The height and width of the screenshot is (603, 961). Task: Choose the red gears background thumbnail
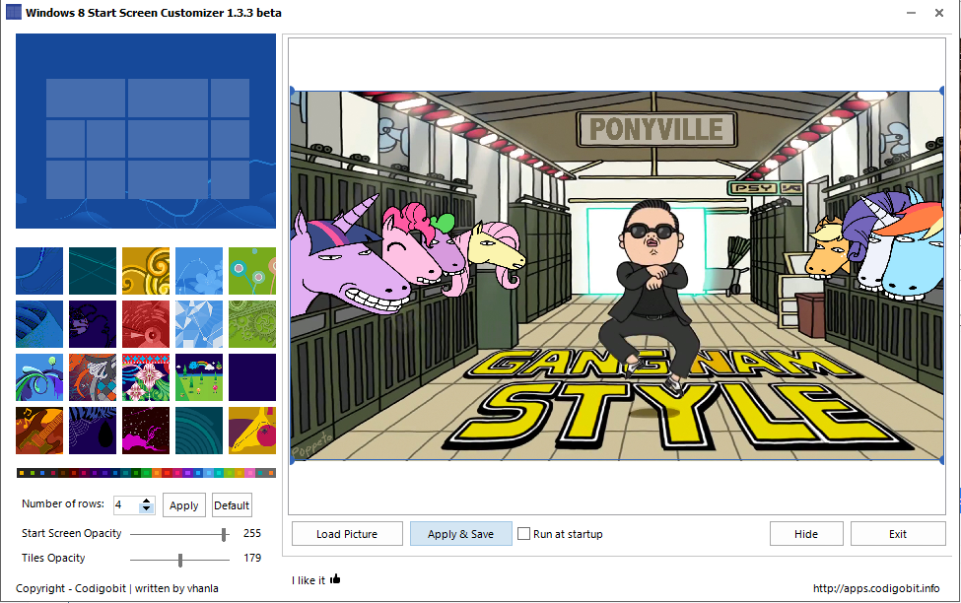pyautogui.click(x=146, y=324)
